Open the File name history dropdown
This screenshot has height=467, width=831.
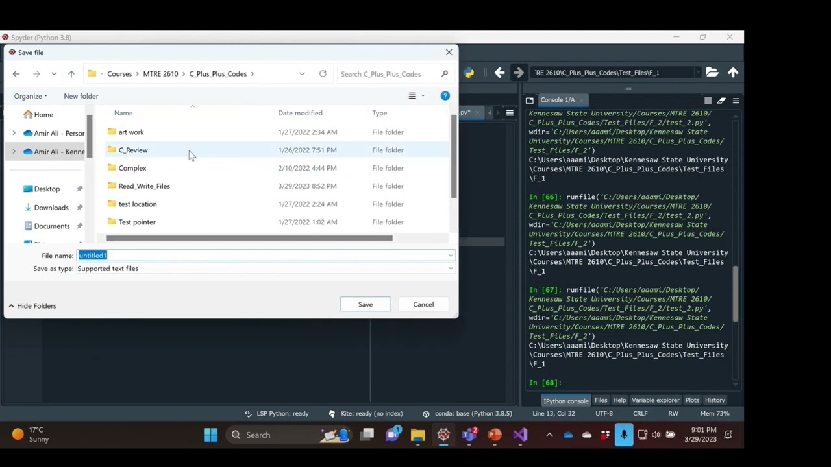point(451,256)
